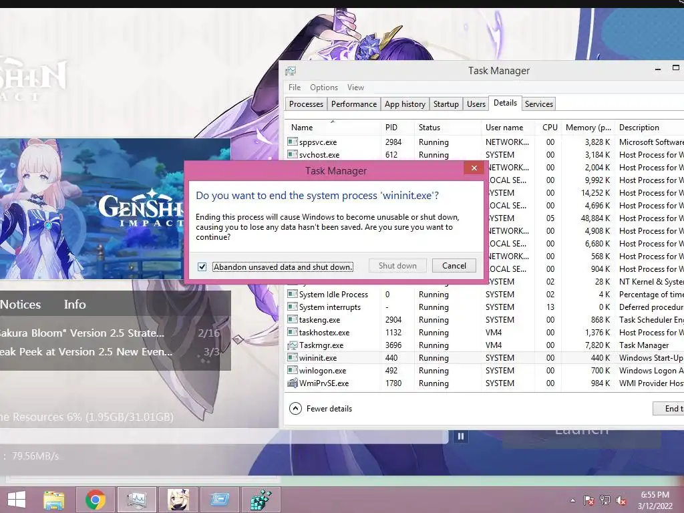The width and height of the screenshot is (684, 513).
Task: Cancel the end process dialog
Action: (454, 266)
